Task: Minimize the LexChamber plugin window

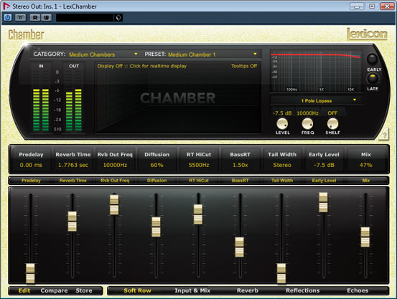Action: pyautogui.click(x=357, y=6)
